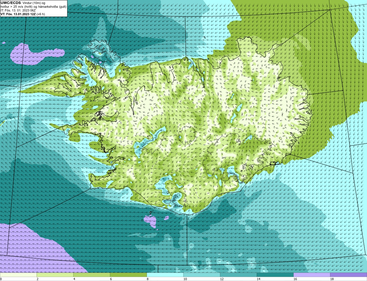Click the legend label '2'

(38, 279)
